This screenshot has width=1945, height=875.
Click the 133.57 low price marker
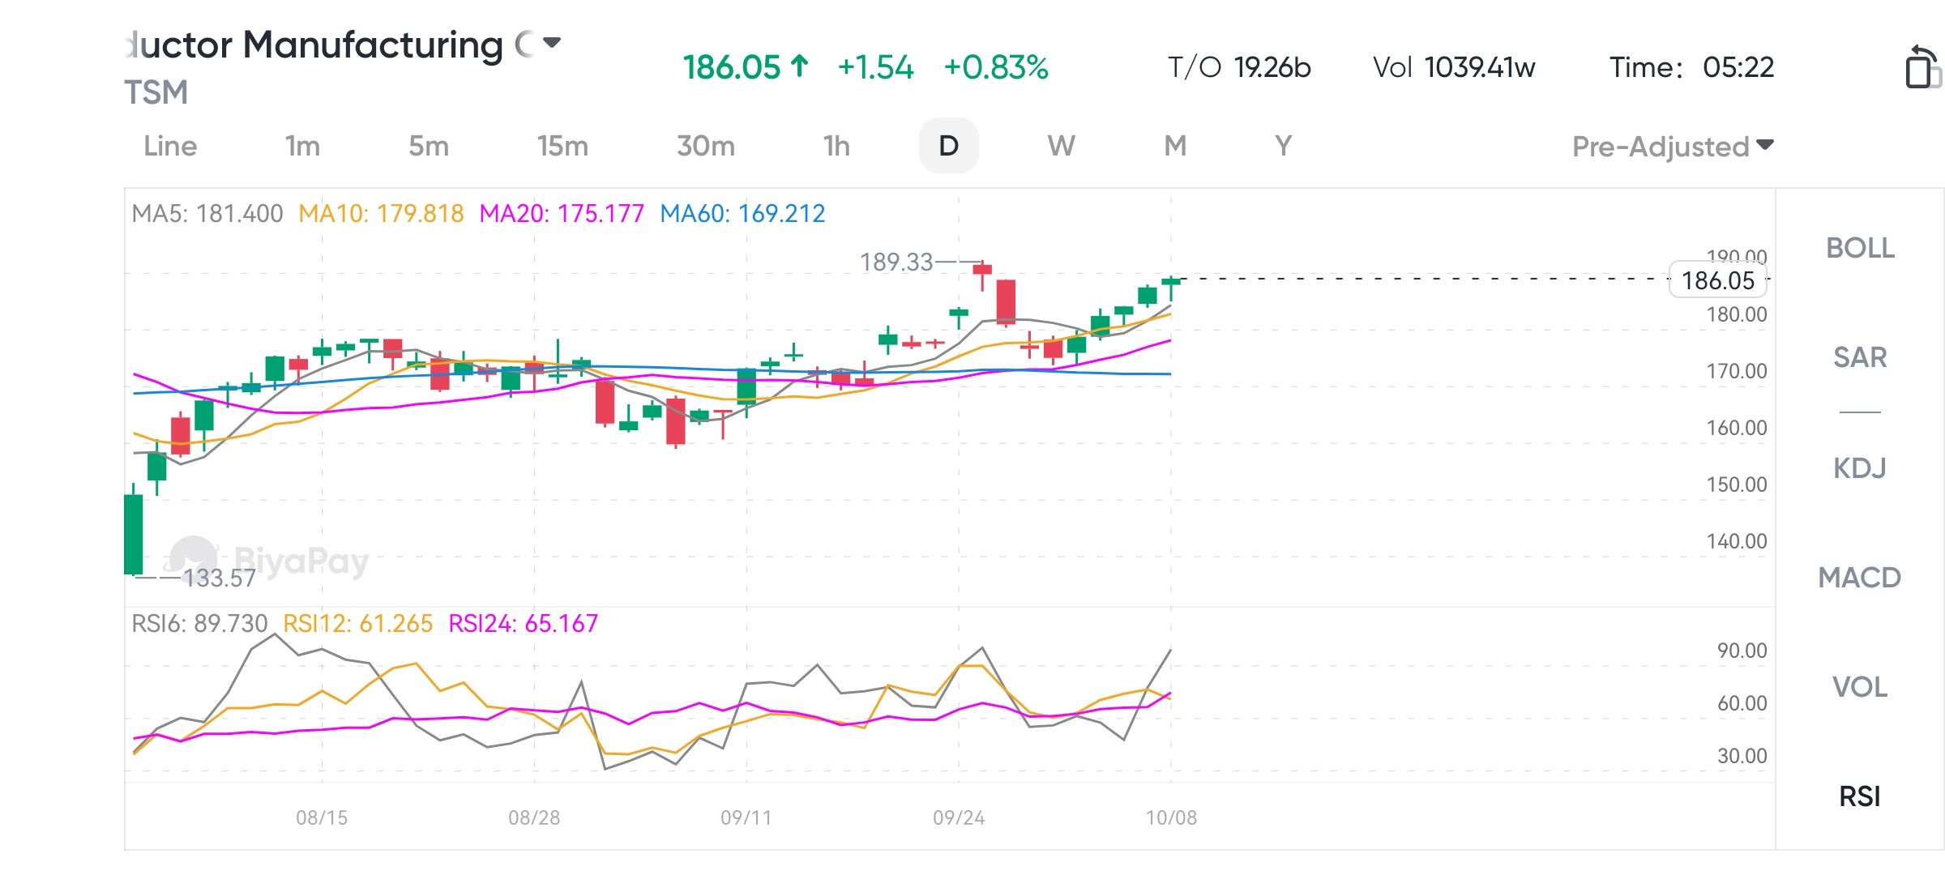(x=219, y=578)
